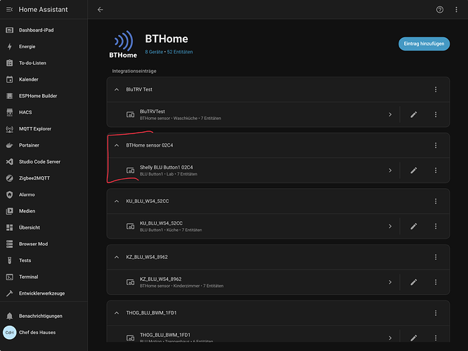Open the 52 Entitäten link
The image size is (468, 351).
point(180,52)
